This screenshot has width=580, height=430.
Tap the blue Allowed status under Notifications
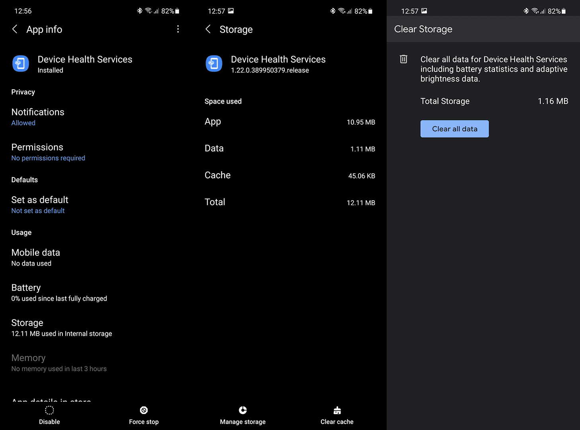[x=23, y=123]
